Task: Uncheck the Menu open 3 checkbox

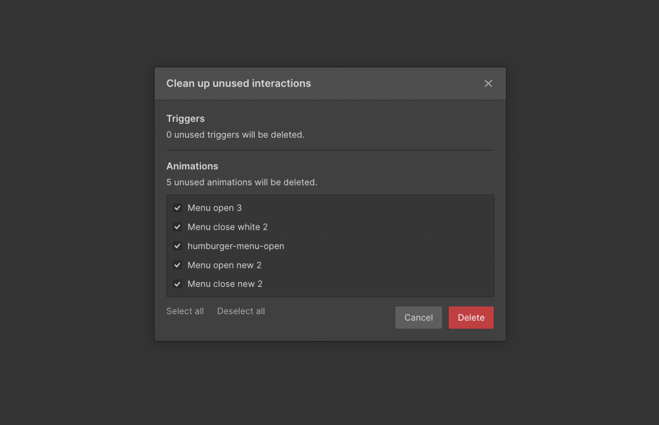Action: coord(177,208)
